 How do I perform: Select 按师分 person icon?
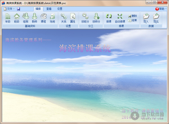click(x=96, y=18)
